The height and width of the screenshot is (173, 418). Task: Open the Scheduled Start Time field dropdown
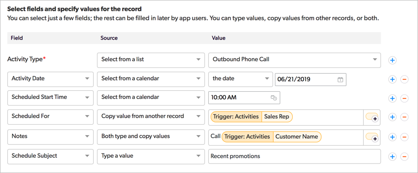[50, 98]
